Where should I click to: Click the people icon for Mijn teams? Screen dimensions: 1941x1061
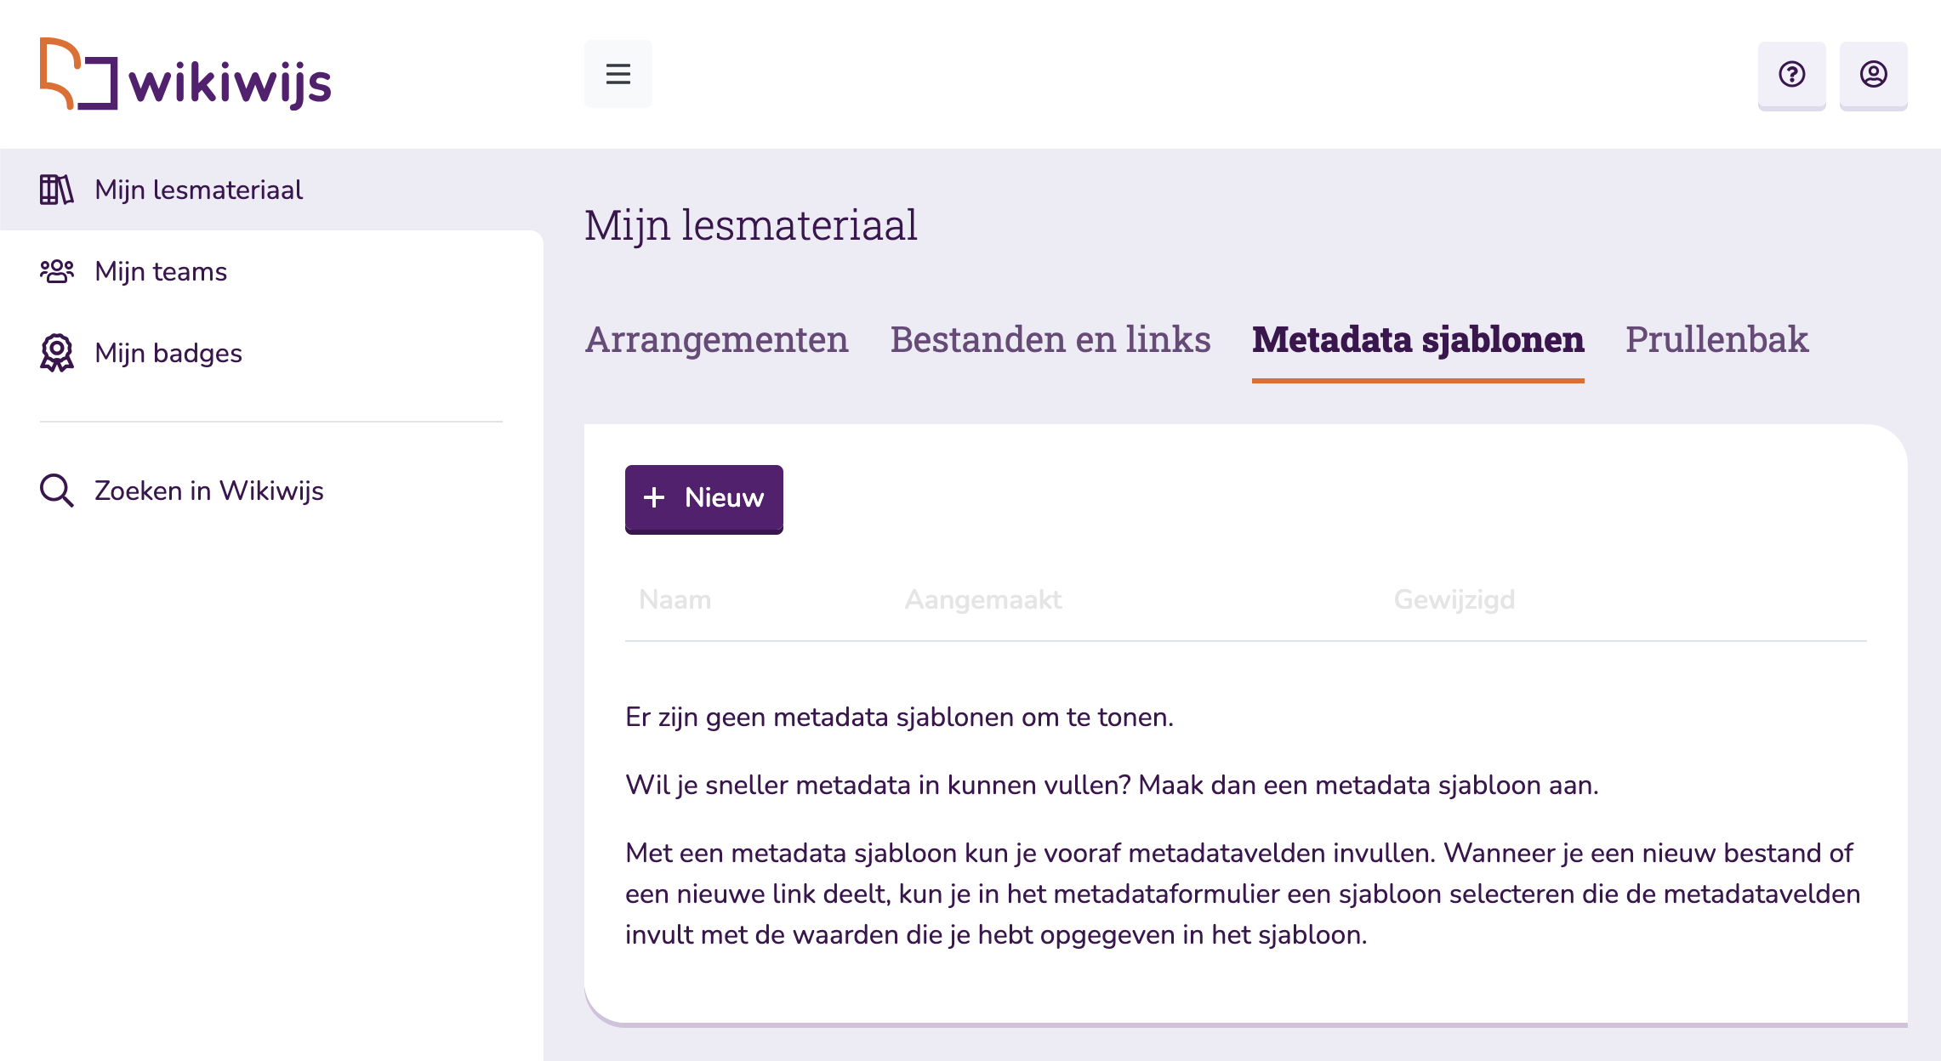(x=57, y=271)
